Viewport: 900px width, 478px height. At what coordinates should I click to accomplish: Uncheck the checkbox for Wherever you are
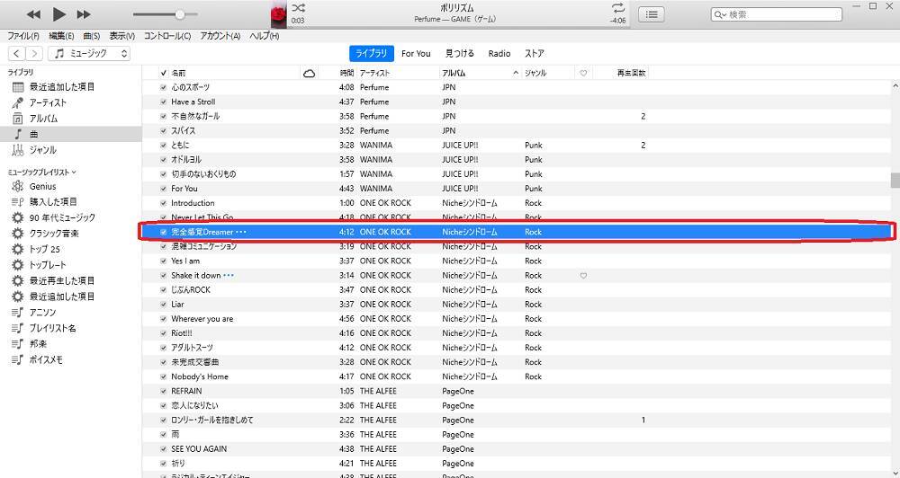[x=163, y=319]
